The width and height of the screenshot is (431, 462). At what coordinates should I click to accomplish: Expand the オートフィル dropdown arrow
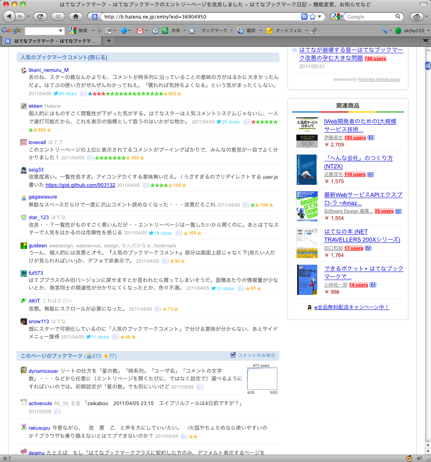point(306,30)
